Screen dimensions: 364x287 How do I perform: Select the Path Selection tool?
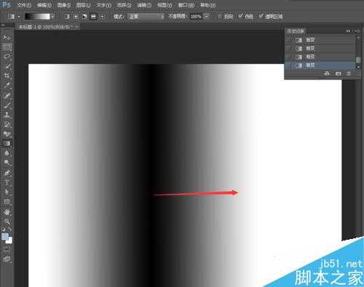tap(7, 193)
